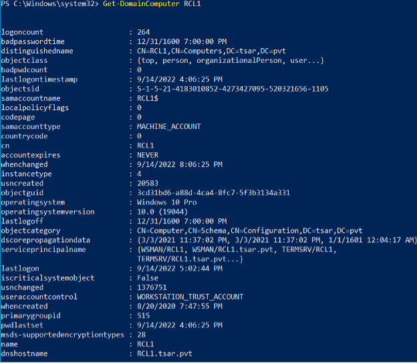Click the objectcategory CN=Computer value

(x=250, y=231)
